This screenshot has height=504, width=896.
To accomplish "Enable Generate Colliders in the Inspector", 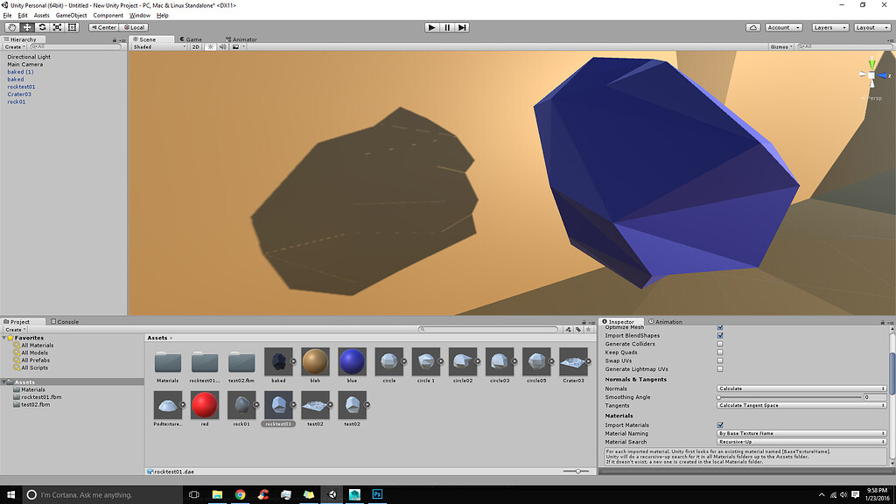I will [x=719, y=344].
